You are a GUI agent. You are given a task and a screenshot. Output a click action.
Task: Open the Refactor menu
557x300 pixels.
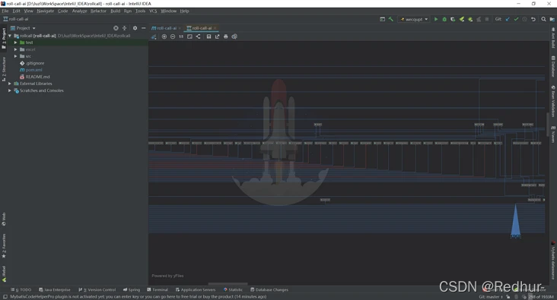point(98,11)
